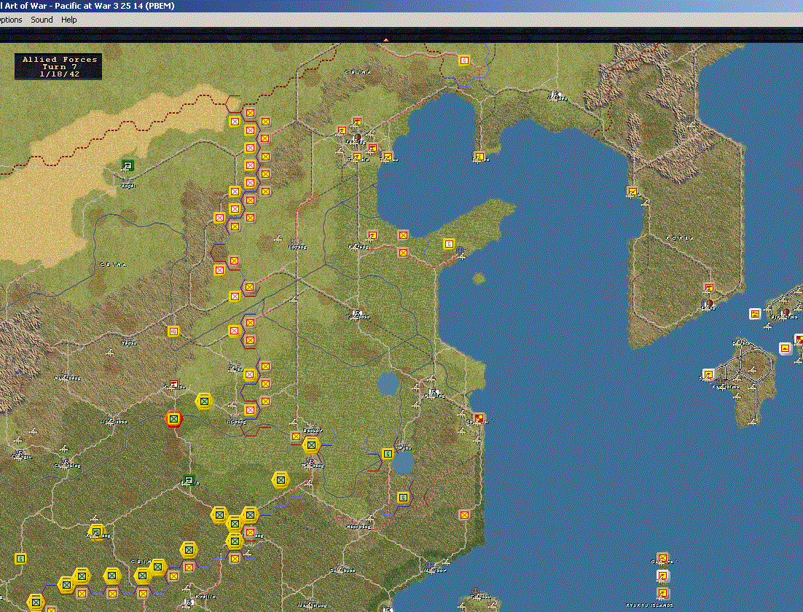Select the Japanese unit adjacent to the rail junction hex
803x612 pixels.
[296, 436]
